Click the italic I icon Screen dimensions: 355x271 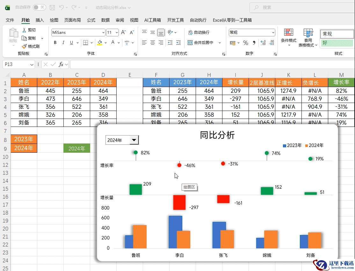click(63, 43)
